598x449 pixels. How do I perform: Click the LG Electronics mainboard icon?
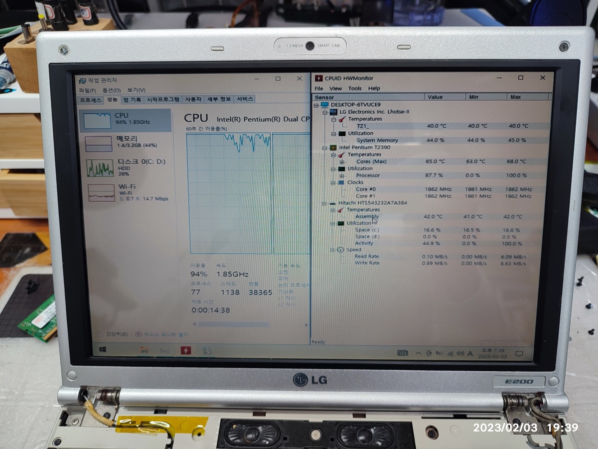(x=333, y=112)
